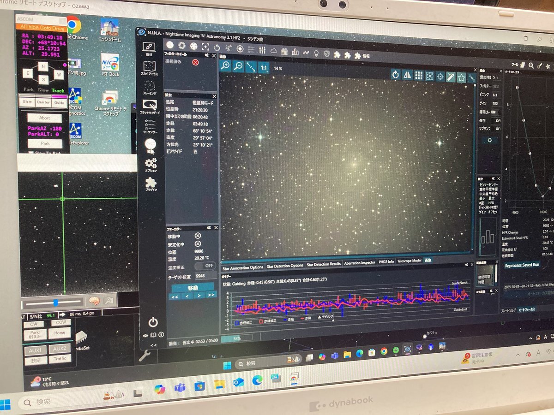Open Sky Atlas in the sidebar

tap(149, 69)
